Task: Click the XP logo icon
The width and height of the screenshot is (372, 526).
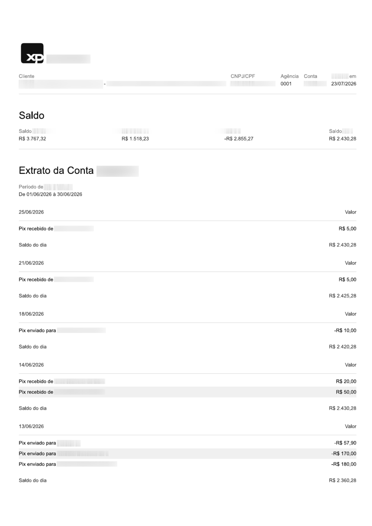Action: click(32, 53)
